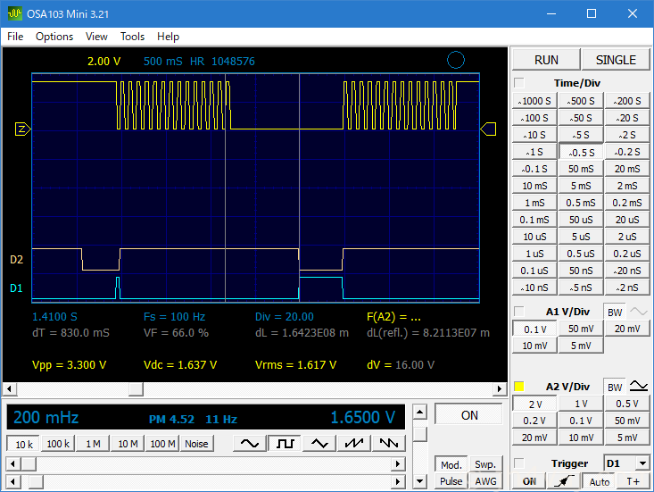Select Noise generator mode

(196, 444)
